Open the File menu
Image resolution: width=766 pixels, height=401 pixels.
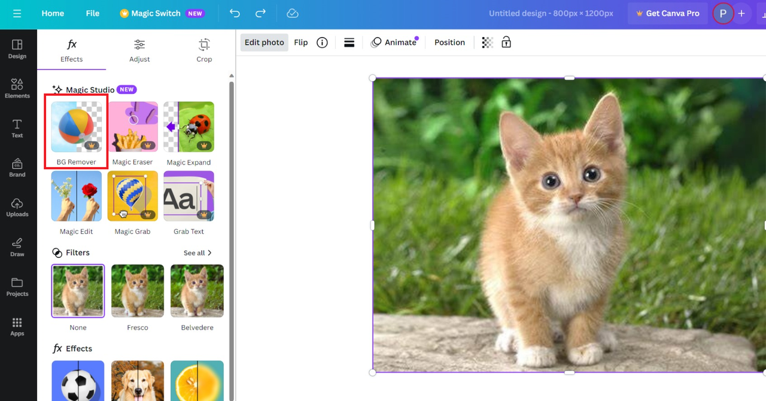[x=93, y=13]
